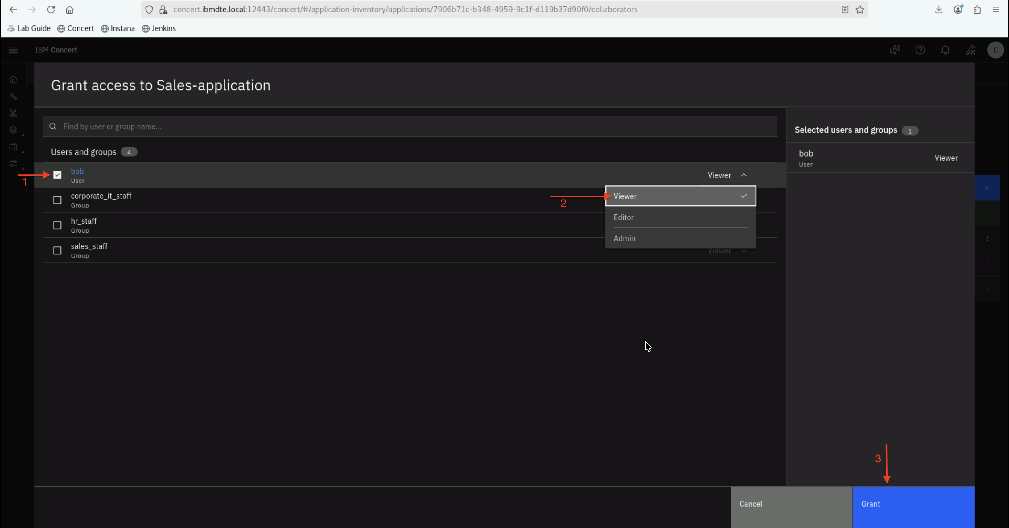Select the Admin role option
Image resolution: width=1009 pixels, height=528 pixels.
[680, 238]
